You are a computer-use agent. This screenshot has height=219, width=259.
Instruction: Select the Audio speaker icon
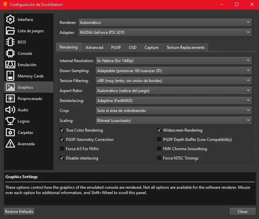(10, 110)
